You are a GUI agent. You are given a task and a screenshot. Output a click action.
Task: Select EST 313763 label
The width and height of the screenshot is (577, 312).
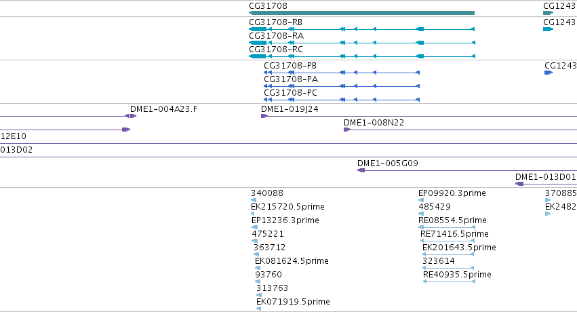272,288
